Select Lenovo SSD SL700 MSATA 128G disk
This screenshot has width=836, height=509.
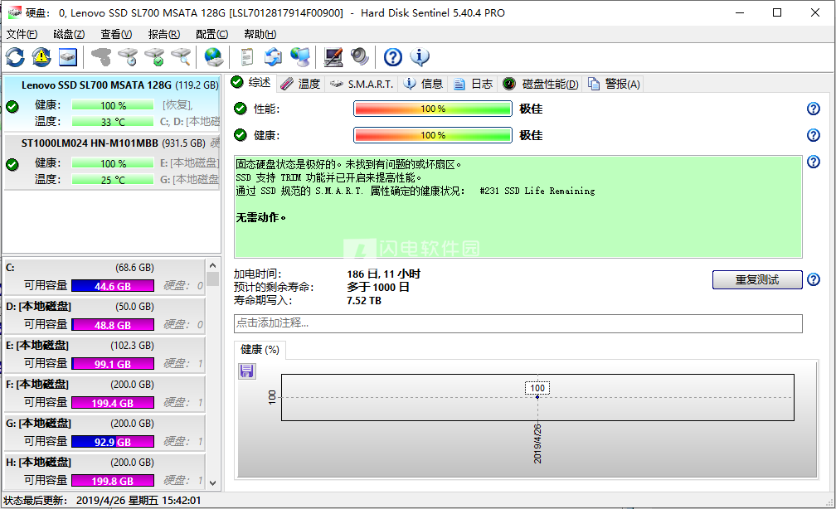coord(112,104)
